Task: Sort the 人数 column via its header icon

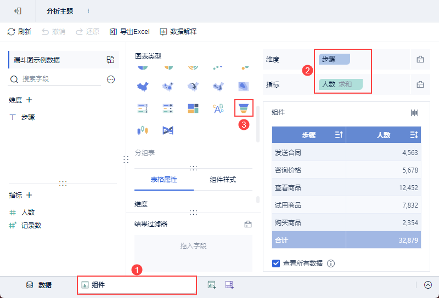Action: click(x=414, y=135)
